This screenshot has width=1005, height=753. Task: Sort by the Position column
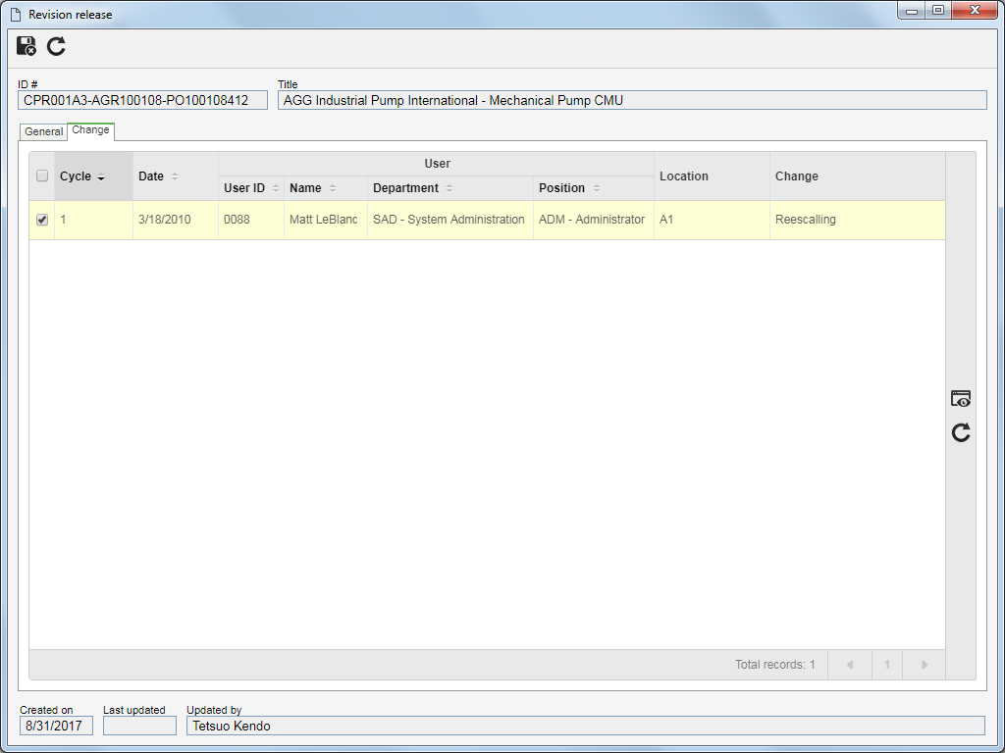594,188
